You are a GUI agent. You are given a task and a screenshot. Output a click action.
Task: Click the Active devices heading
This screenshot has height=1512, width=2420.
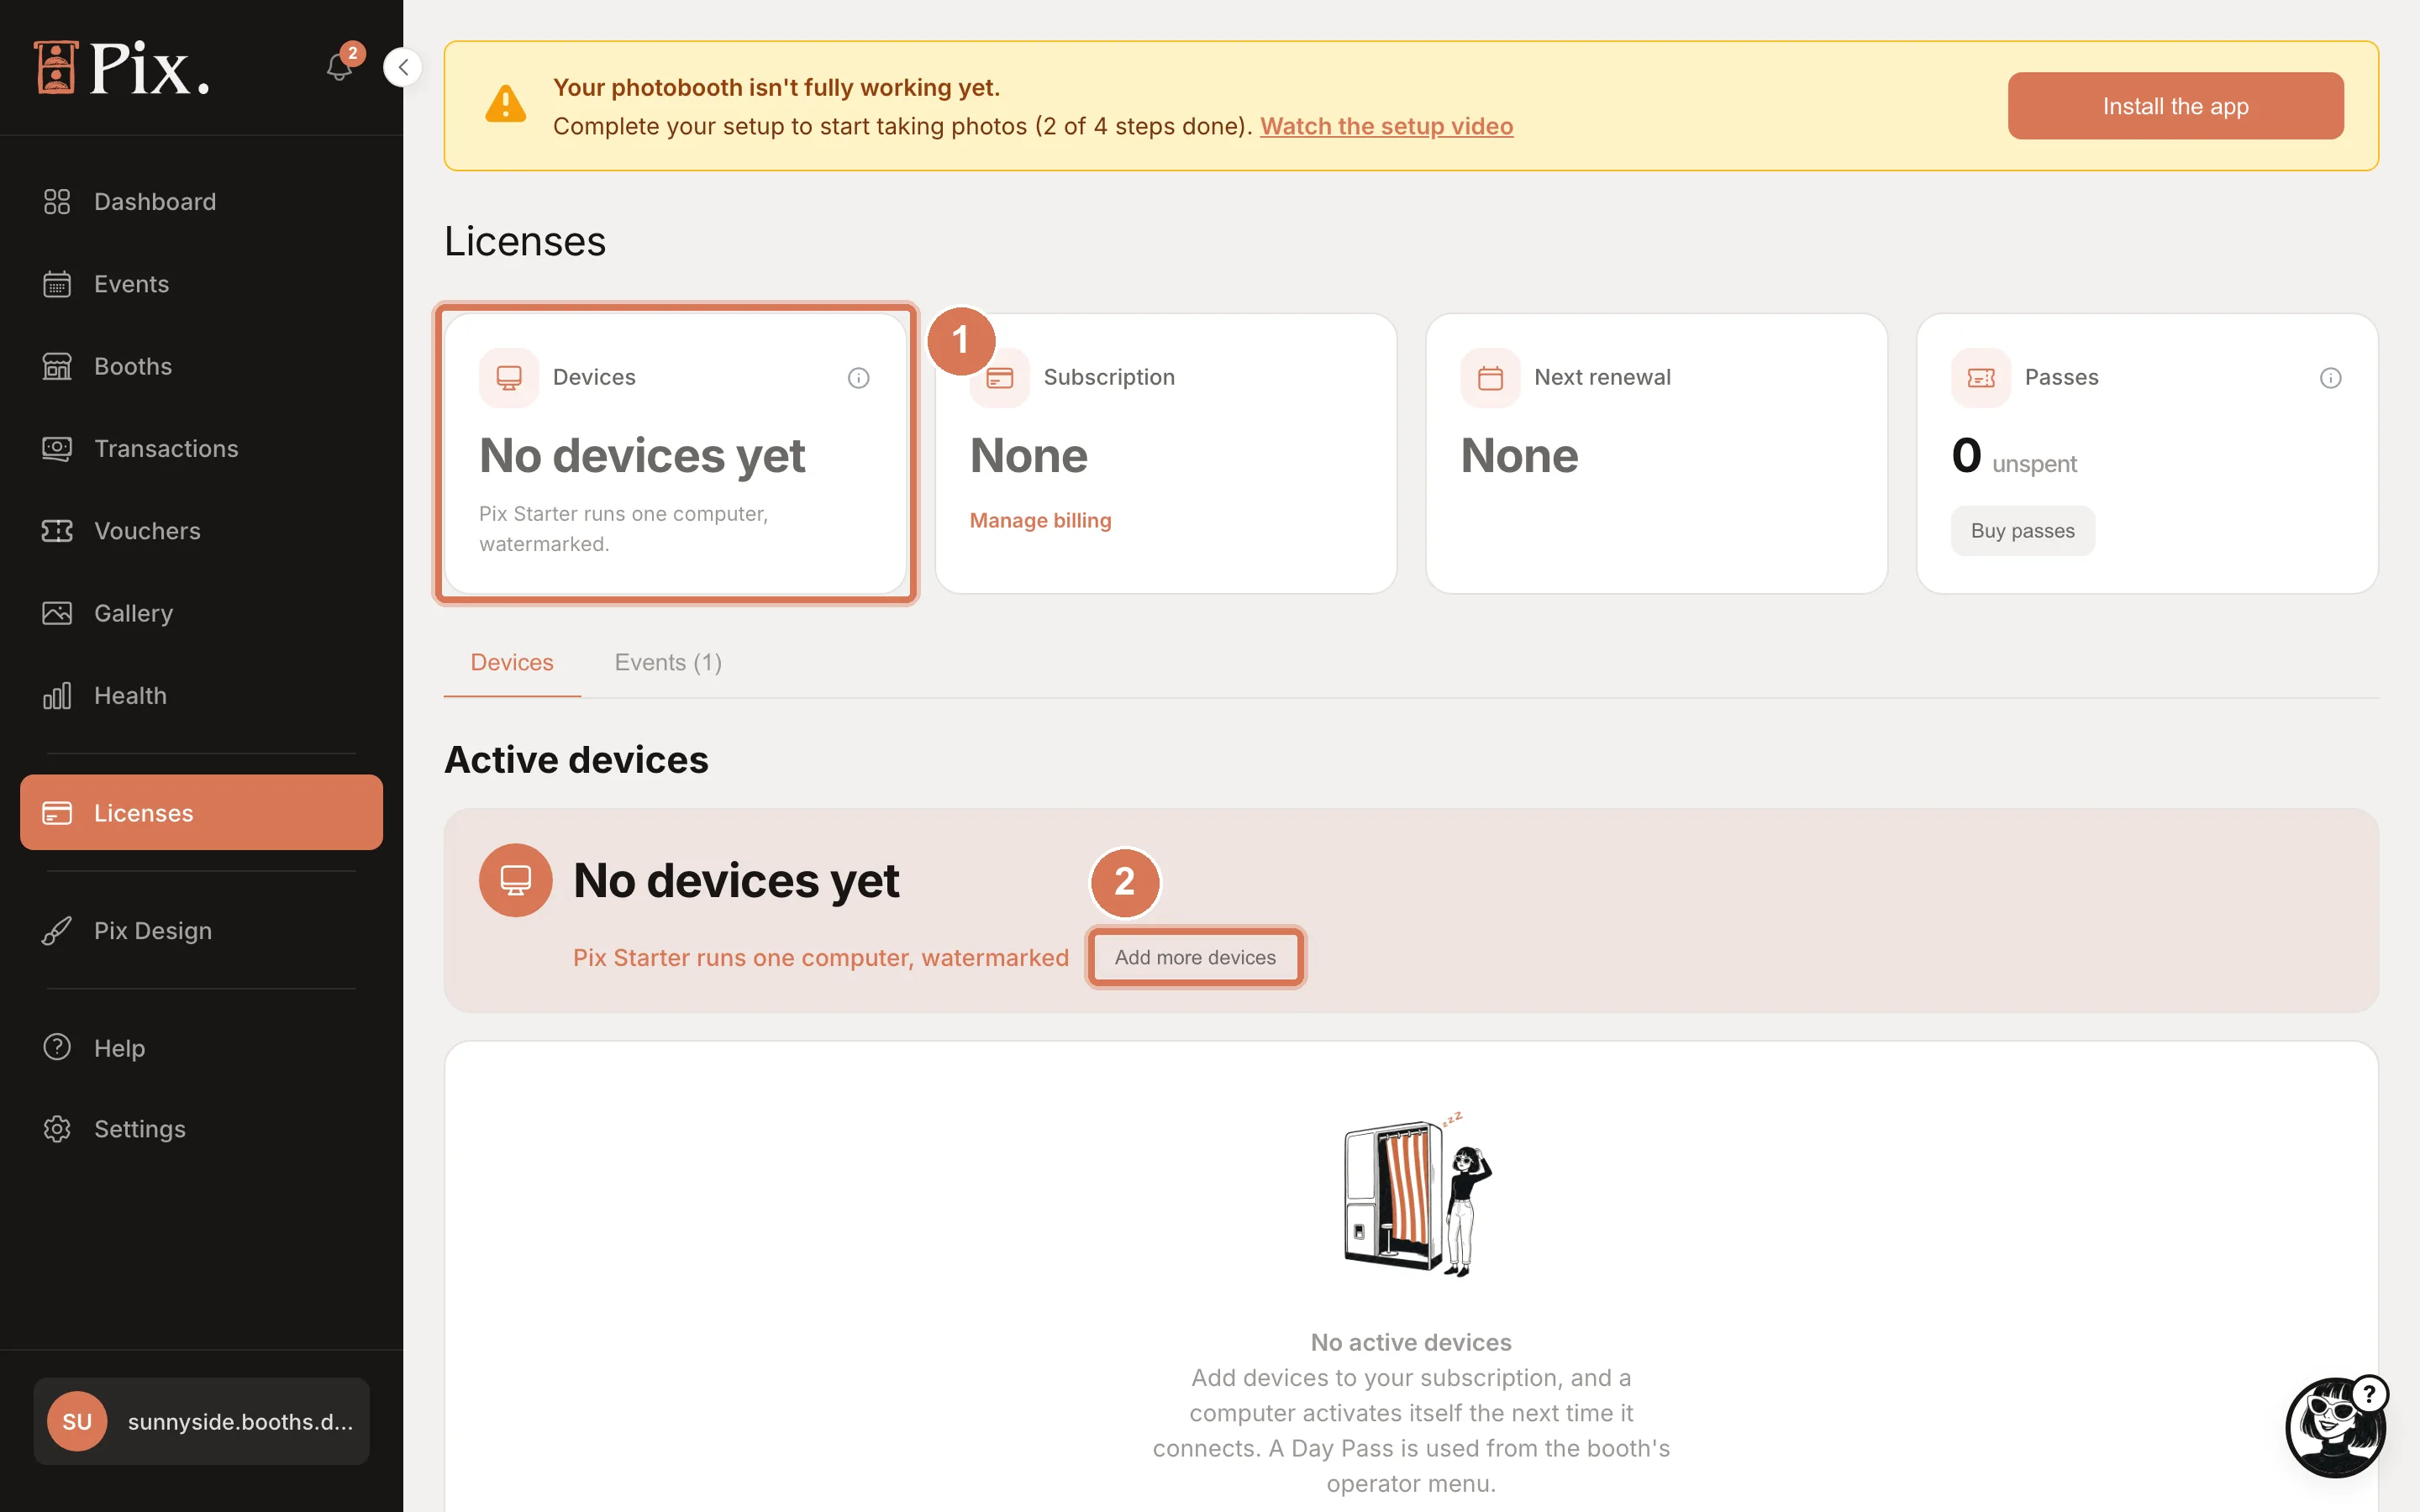point(576,760)
